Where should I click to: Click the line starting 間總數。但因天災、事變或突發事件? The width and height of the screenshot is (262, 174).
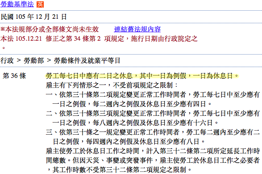(153, 160)
